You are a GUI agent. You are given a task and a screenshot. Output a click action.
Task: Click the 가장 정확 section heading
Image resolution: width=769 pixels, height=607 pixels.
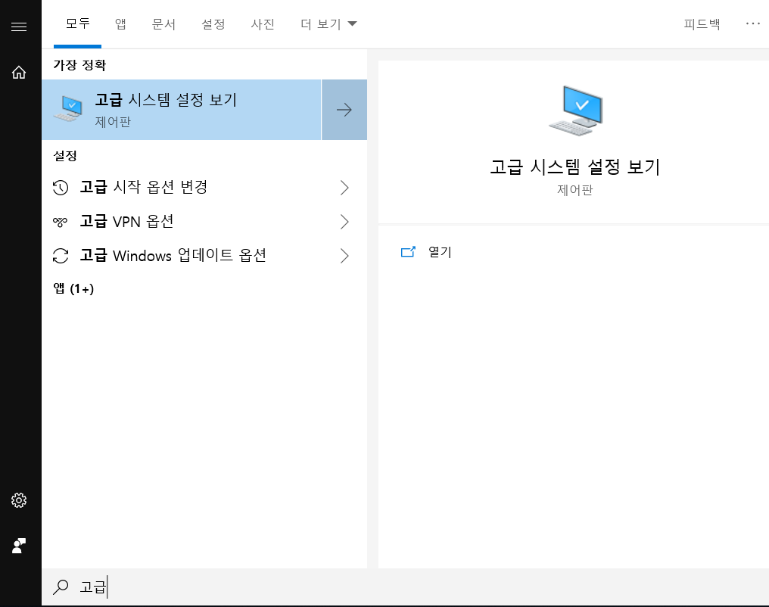coord(79,65)
